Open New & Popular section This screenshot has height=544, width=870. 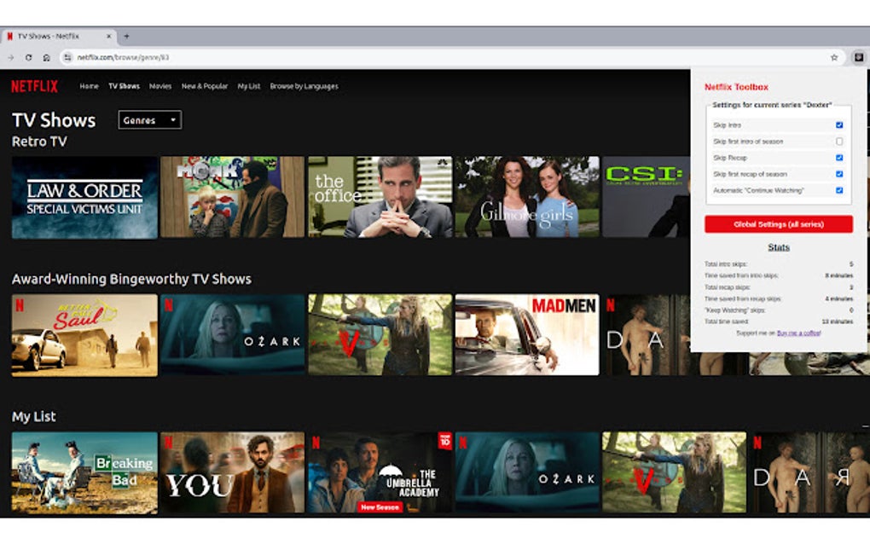205,86
